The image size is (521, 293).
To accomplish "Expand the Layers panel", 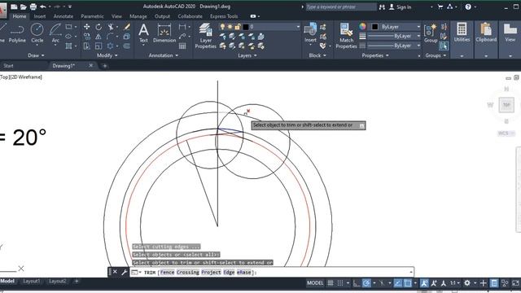I will point(247,55).
